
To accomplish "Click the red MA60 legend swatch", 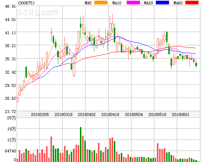I will (x=192, y=3).
